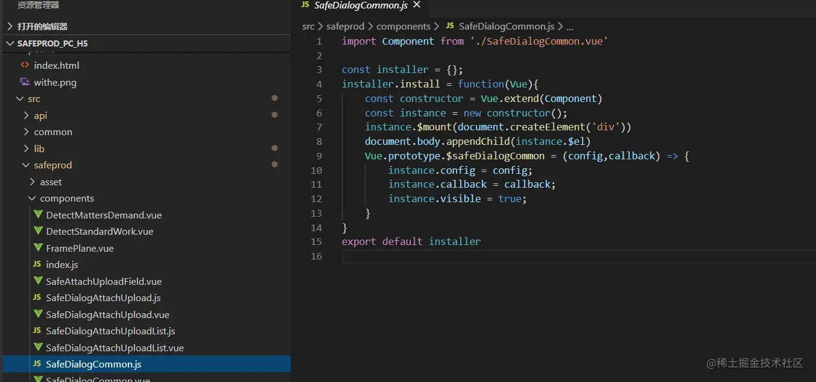Click './SafeDialogCommon.vue' import string
Image resolution: width=816 pixels, height=382 pixels.
click(x=539, y=42)
